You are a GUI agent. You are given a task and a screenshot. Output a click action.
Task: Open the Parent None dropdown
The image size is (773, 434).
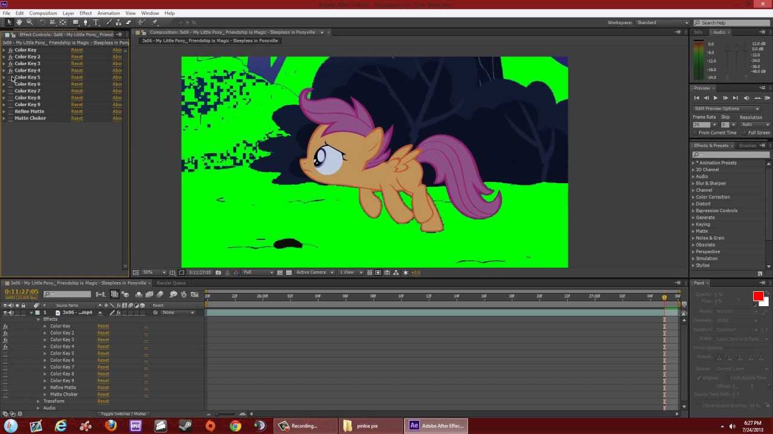178,313
